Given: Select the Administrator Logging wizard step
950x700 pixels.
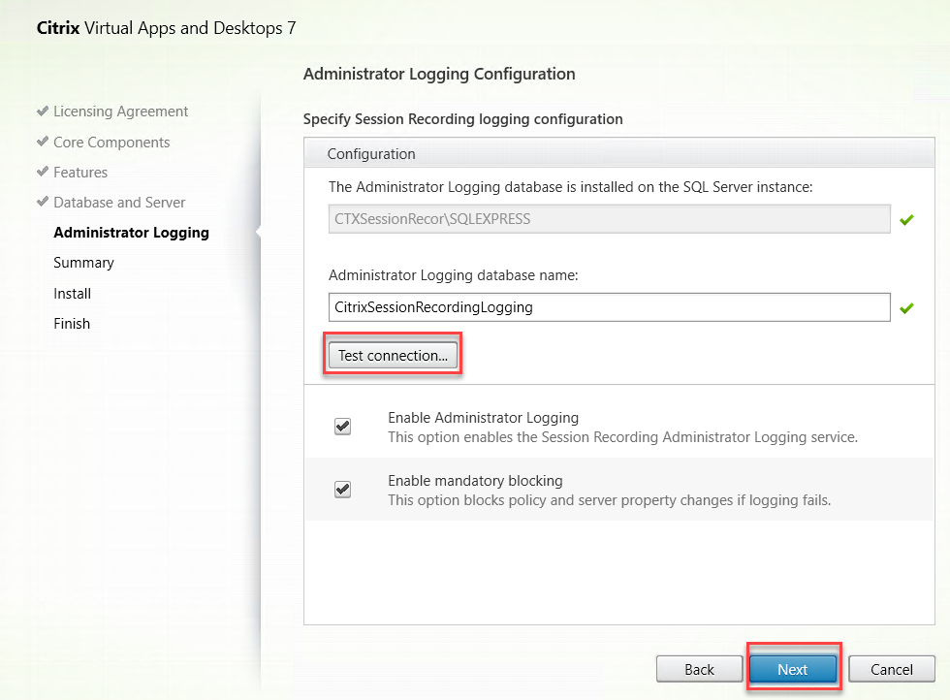Looking at the screenshot, I should tap(131, 233).
